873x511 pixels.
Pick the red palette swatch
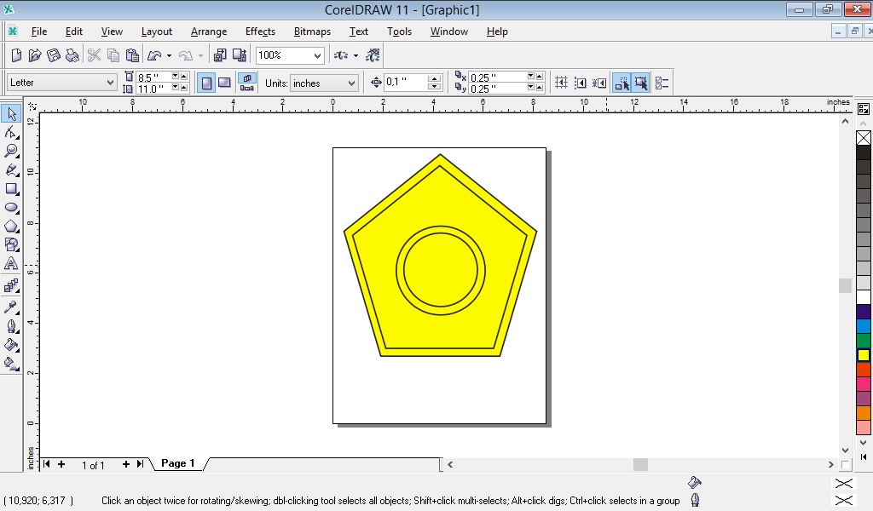click(864, 370)
